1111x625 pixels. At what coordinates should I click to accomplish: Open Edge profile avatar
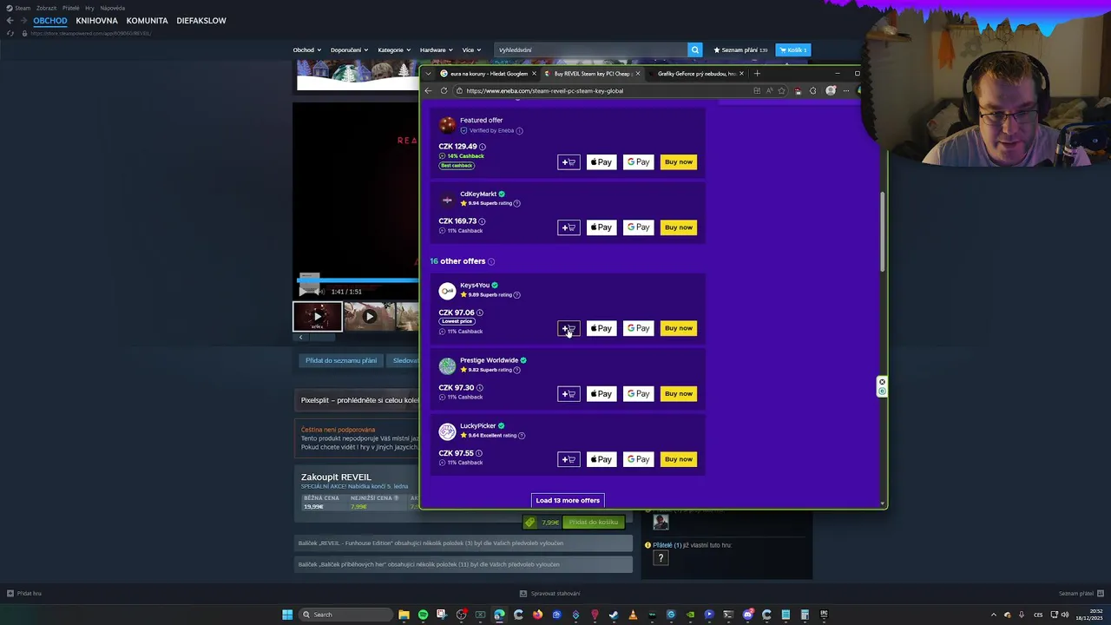point(831,90)
